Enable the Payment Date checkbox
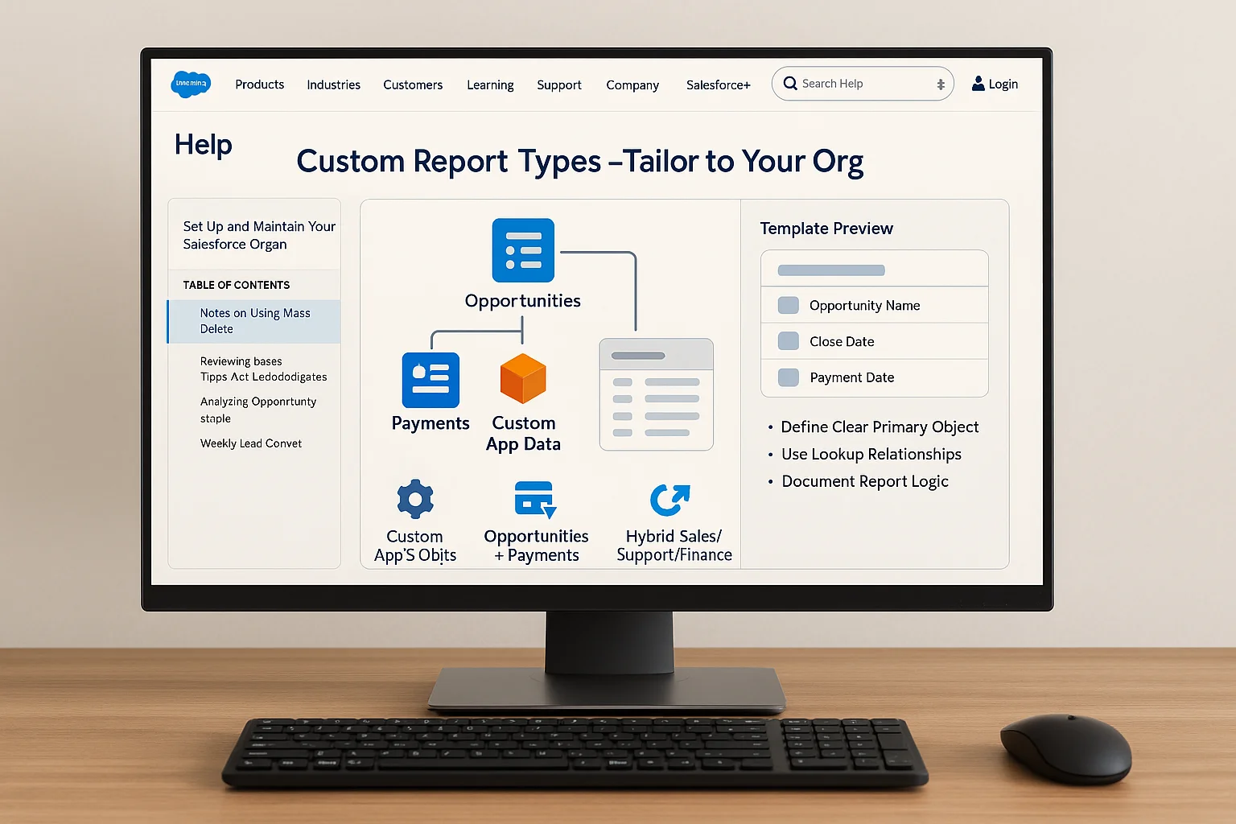 pos(789,377)
